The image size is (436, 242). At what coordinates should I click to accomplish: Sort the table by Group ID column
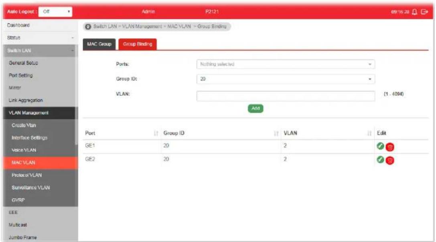click(276, 133)
